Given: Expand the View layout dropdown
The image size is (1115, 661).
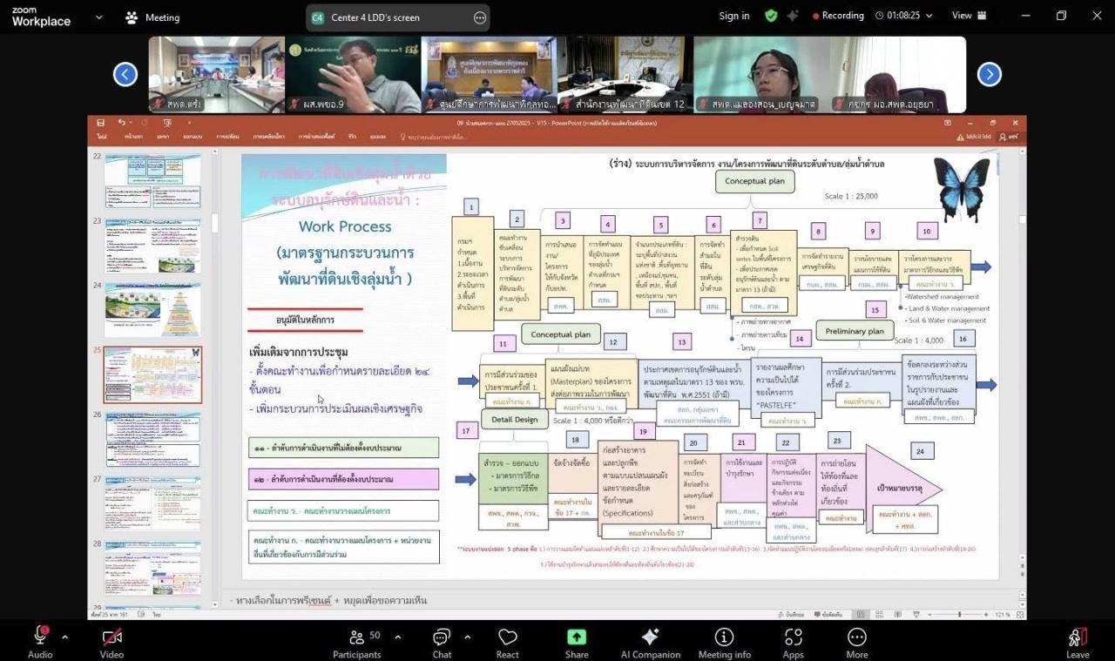Looking at the screenshot, I should (968, 16).
